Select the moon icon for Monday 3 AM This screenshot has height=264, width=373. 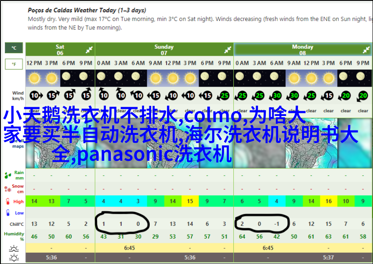[x=257, y=76]
